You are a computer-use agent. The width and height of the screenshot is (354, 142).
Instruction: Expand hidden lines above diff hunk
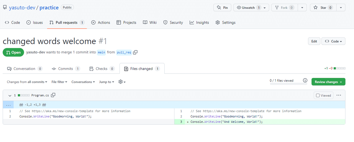coord(8,105)
